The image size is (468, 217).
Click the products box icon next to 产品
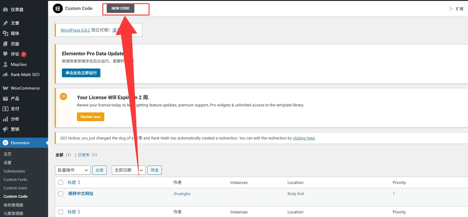pyautogui.click(x=5, y=99)
